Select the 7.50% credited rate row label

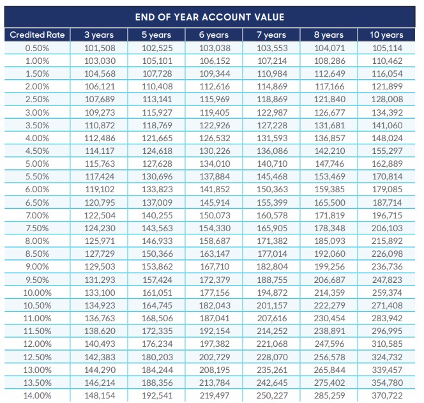pyautogui.click(x=37, y=228)
